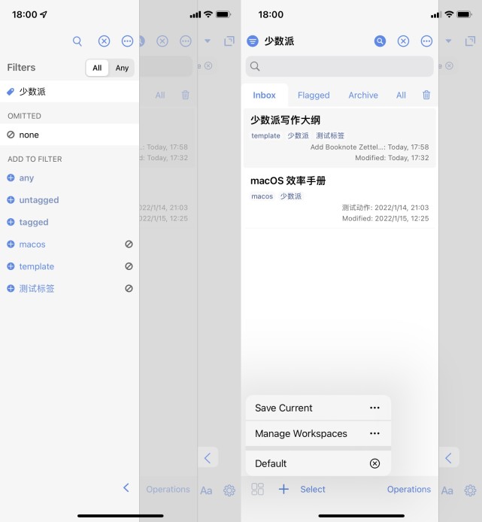Tap Aa appearance icon in right screen editor
This screenshot has height=522, width=482.
tap(447, 490)
